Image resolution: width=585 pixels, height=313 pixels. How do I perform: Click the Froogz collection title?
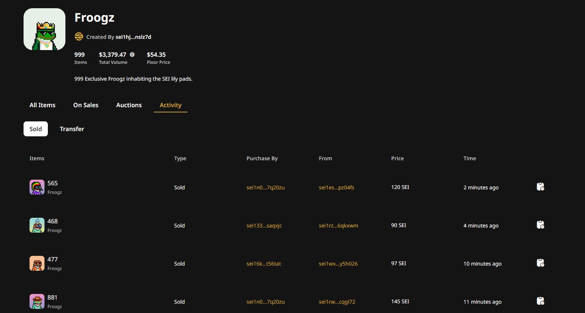(94, 18)
